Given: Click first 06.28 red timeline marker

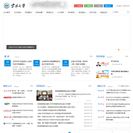Looking at the screenshot, I should coord(103,91).
